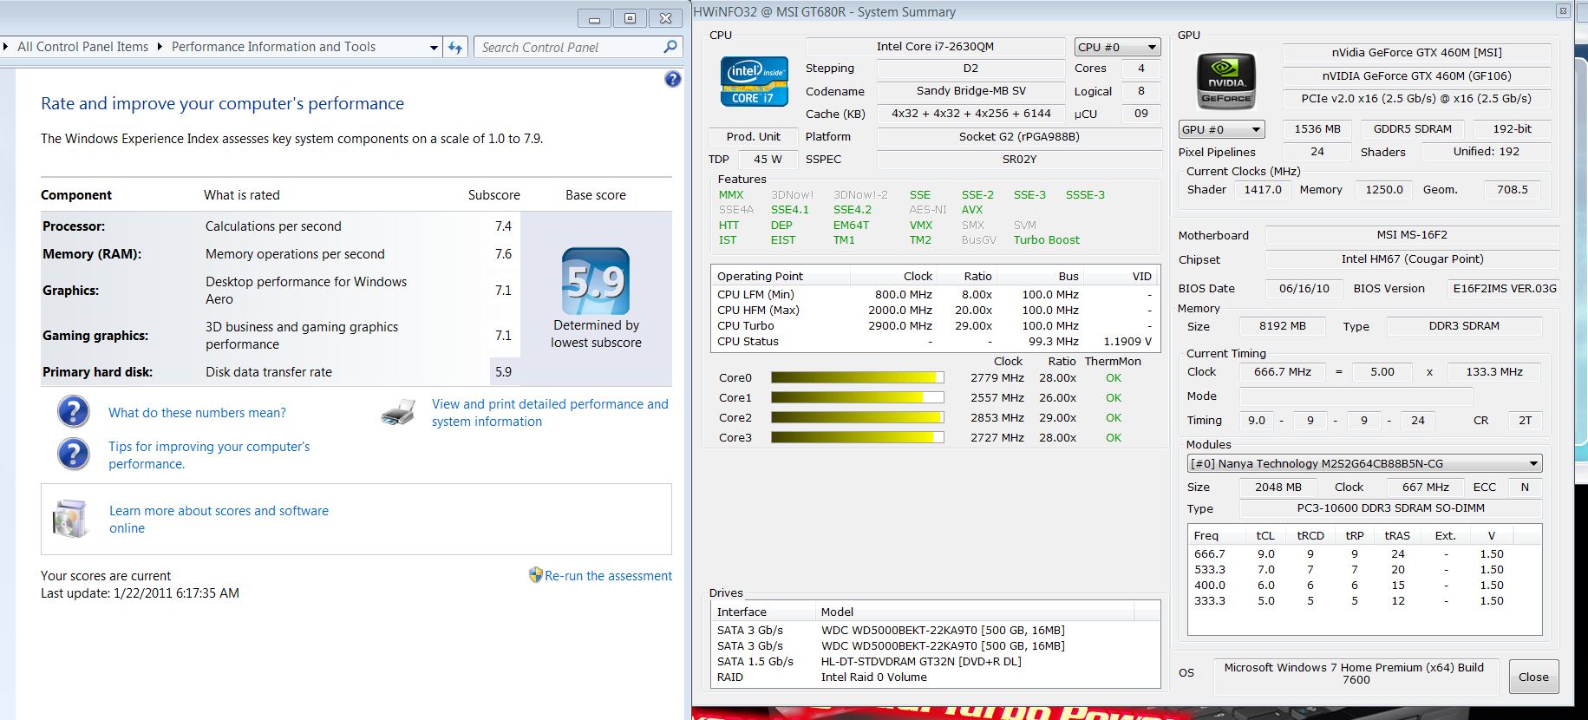Open the GPU #0 selector dropdown
The width and height of the screenshot is (1588, 720).
click(1221, 129)
